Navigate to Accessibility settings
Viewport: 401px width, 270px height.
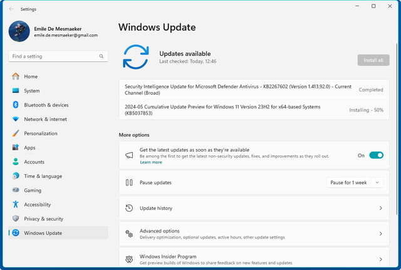[x=58, y=205]
